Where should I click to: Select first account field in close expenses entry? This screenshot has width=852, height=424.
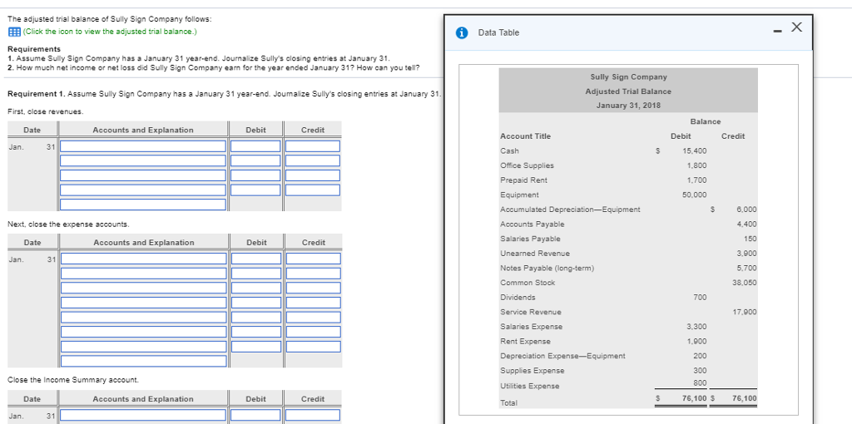143,259
